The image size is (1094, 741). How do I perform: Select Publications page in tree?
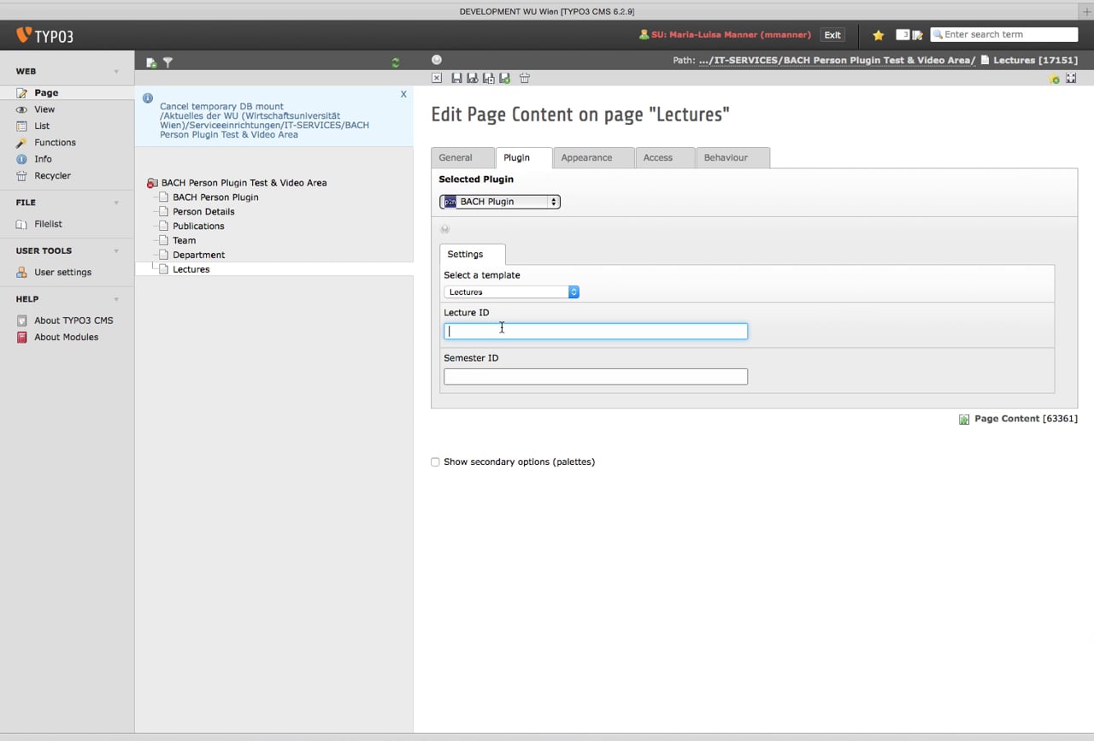tap(198, 226)
